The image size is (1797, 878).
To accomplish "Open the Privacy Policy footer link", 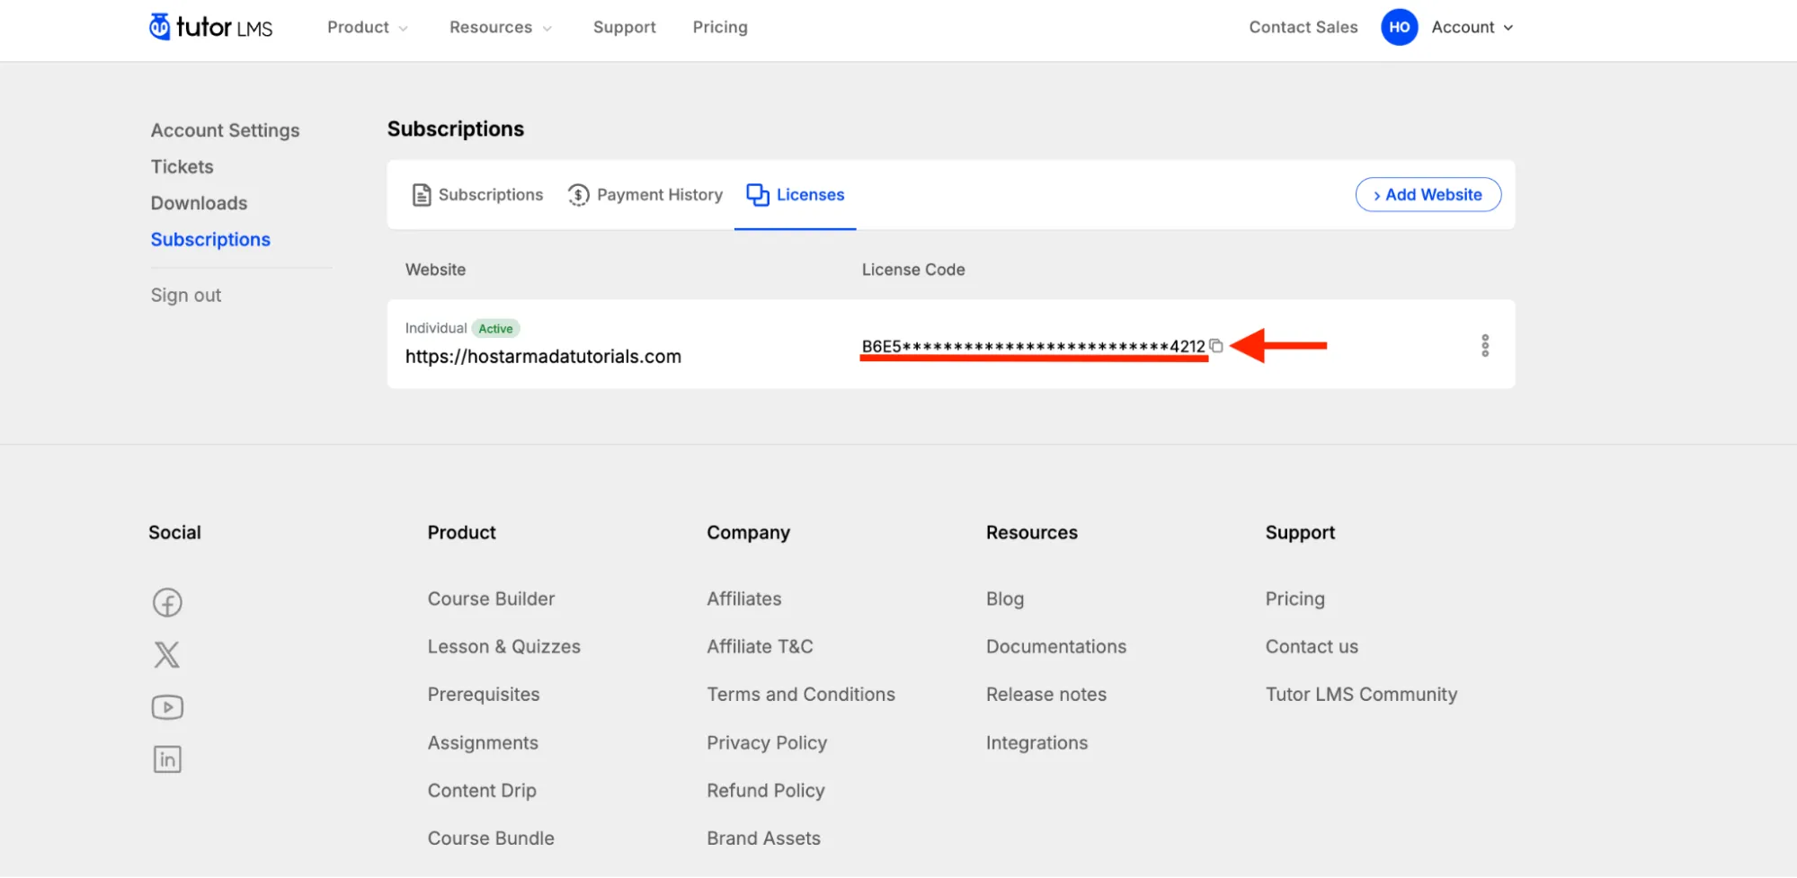I will pos(767,742).
